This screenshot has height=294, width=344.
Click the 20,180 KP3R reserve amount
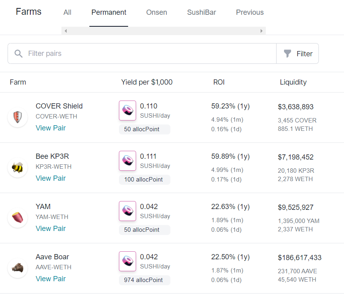(x=296, y=171)
